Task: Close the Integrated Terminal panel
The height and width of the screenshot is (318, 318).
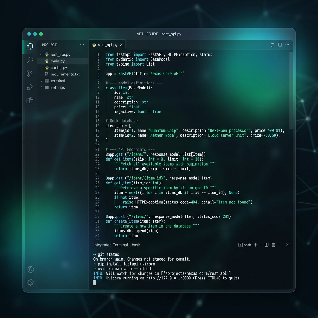Action: pyautogui.click(x=287, y=245)
